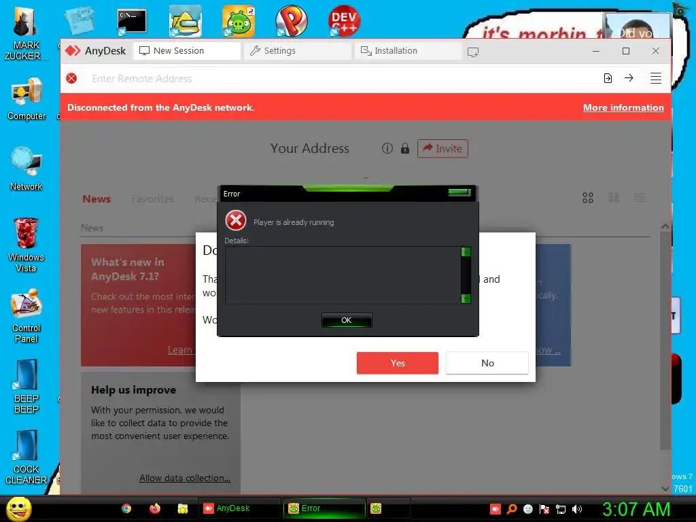The image size is (696, 522).
Task: Click the Yes button in AnyDesk prompt
Action: [397, 363]
